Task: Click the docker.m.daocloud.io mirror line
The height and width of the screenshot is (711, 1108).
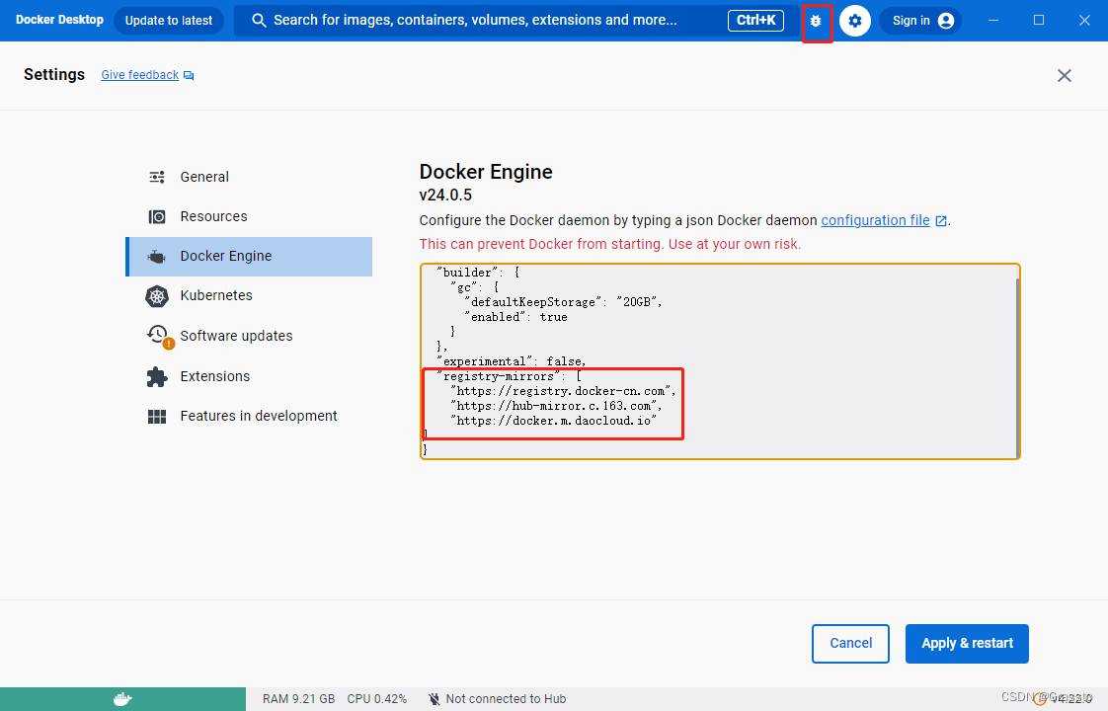Action: (x=553, y=421)
